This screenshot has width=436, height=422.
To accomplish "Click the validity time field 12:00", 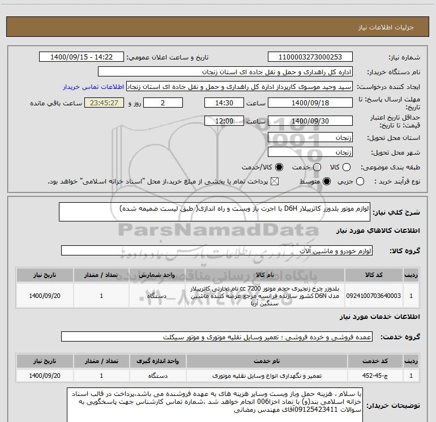I will pos(224,121).
